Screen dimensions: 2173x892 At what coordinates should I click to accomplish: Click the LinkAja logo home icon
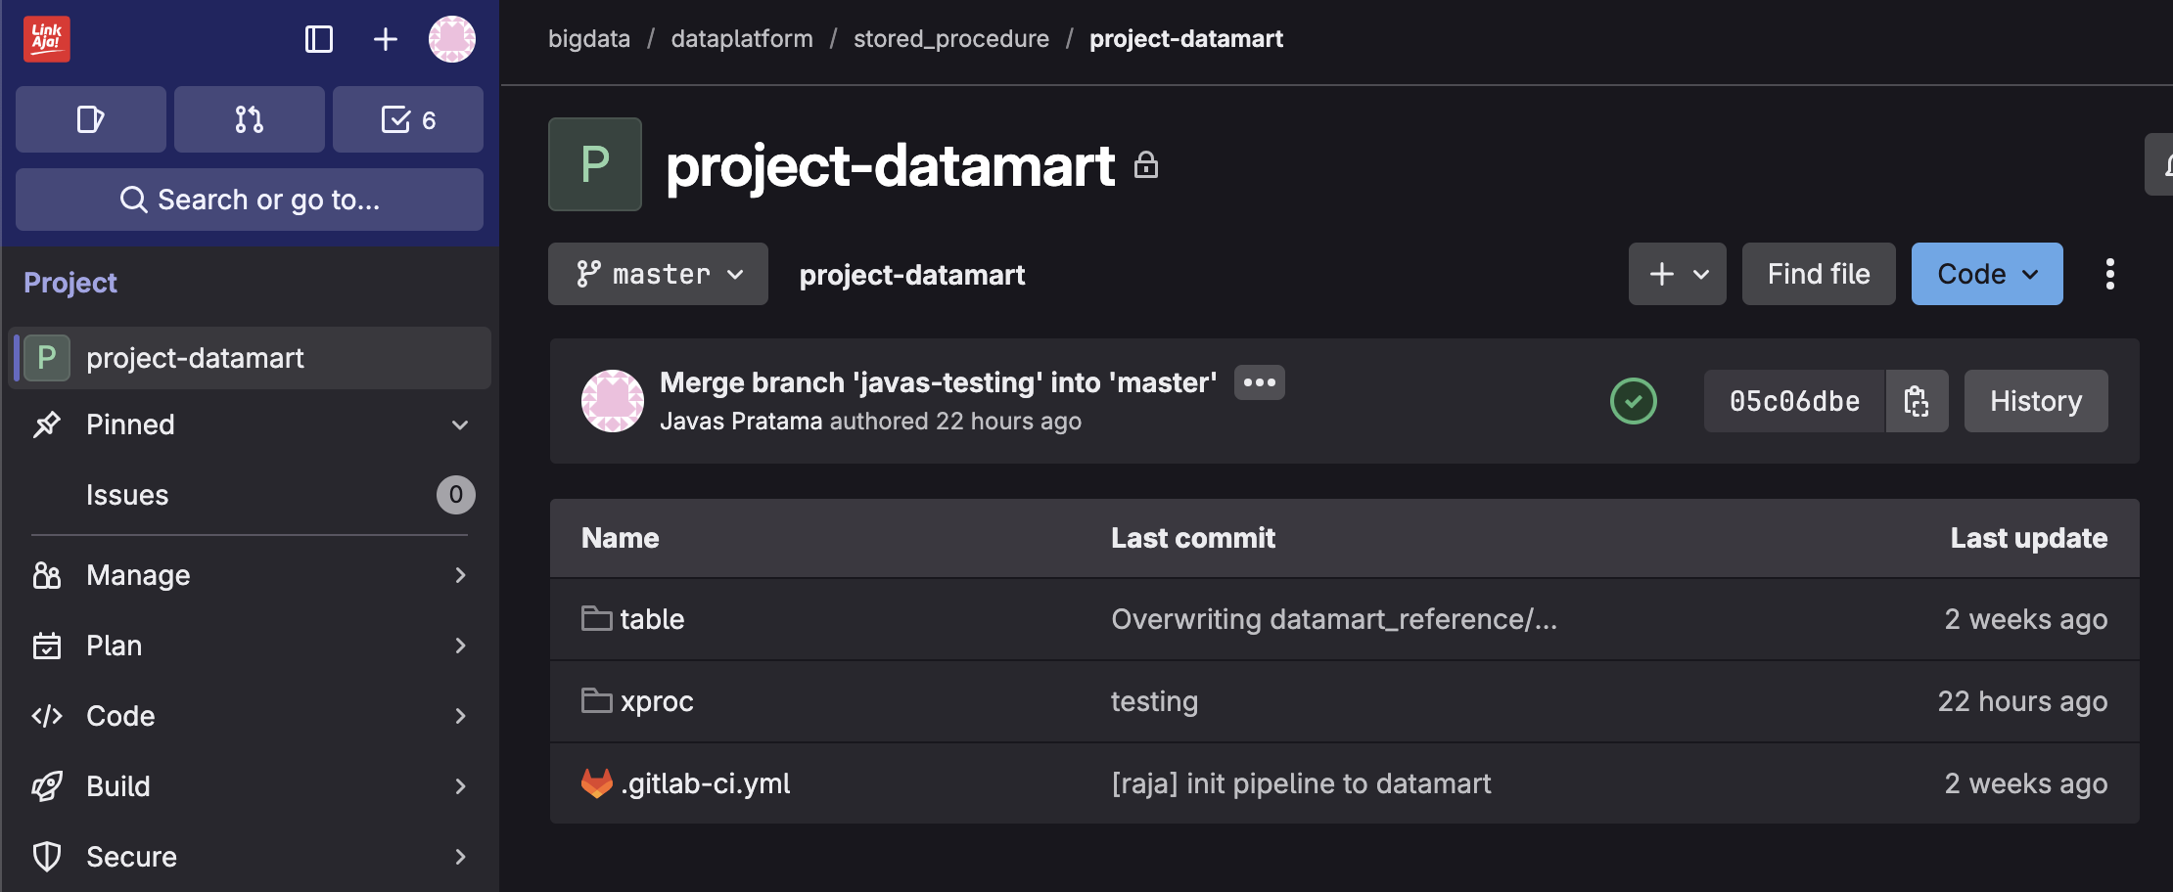46,39
